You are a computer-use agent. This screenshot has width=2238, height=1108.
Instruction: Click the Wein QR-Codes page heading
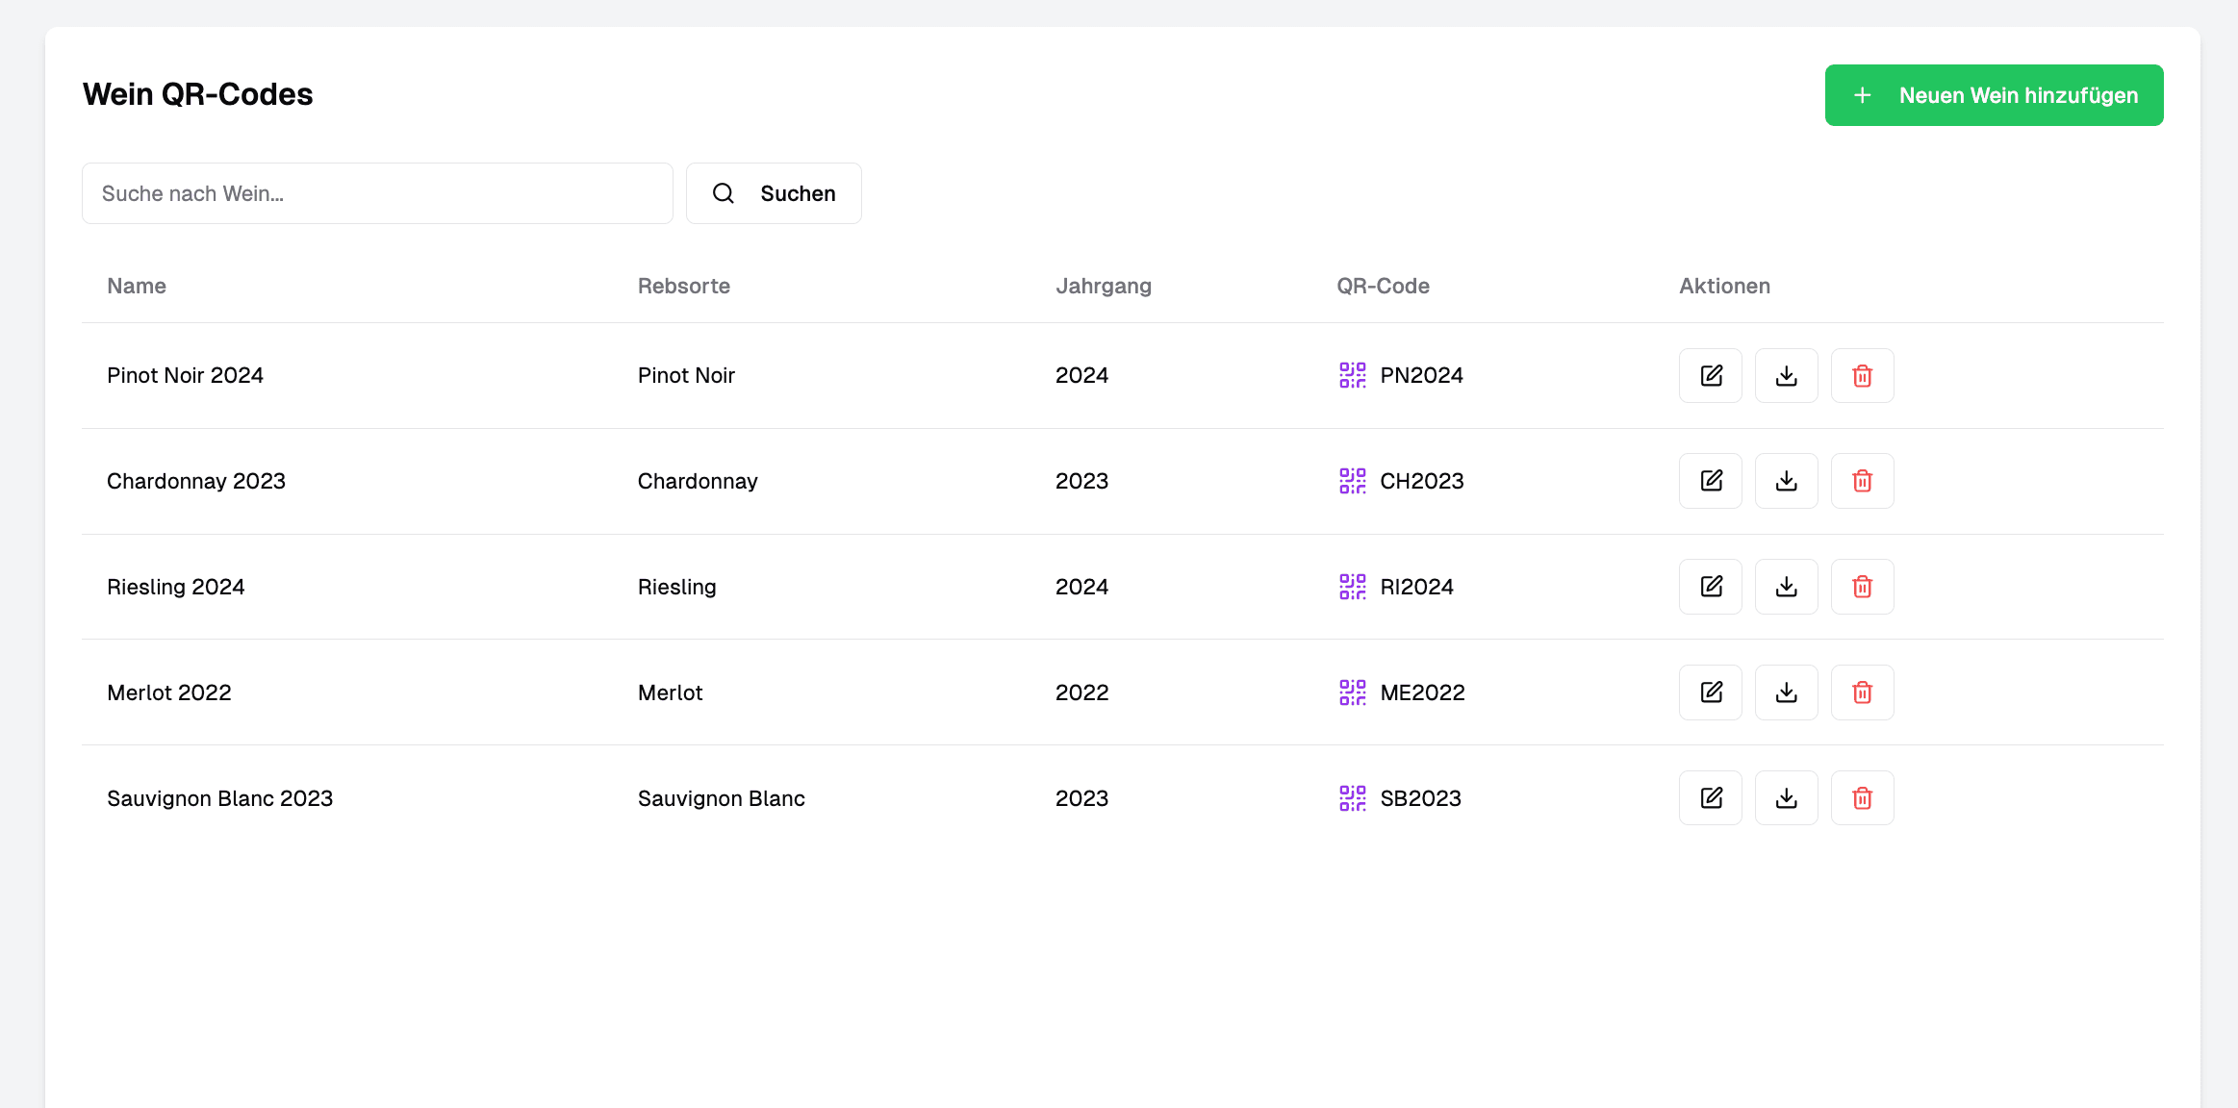coord(198,94)
